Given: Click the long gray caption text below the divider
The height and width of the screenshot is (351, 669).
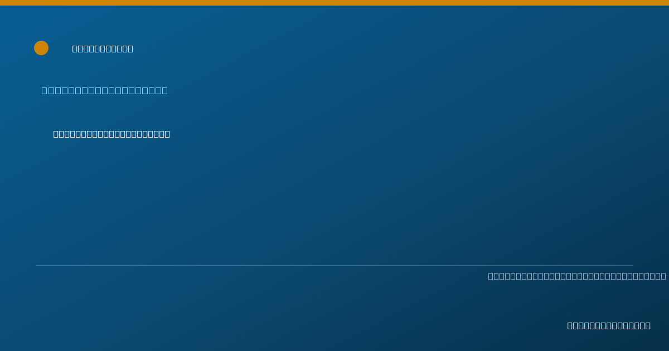Looking at the screenshot, I should (x=577, y=276).
